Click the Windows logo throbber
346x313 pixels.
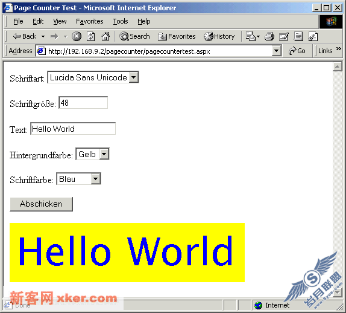click(331, 22)
